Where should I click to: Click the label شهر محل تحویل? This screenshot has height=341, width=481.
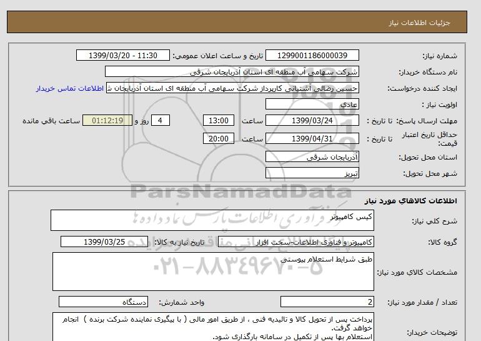coord(430,173)
